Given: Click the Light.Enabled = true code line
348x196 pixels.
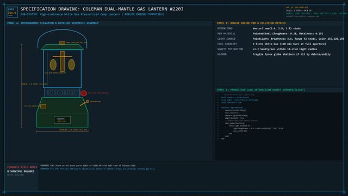Looking at the screenshot, I should (234, 118).
